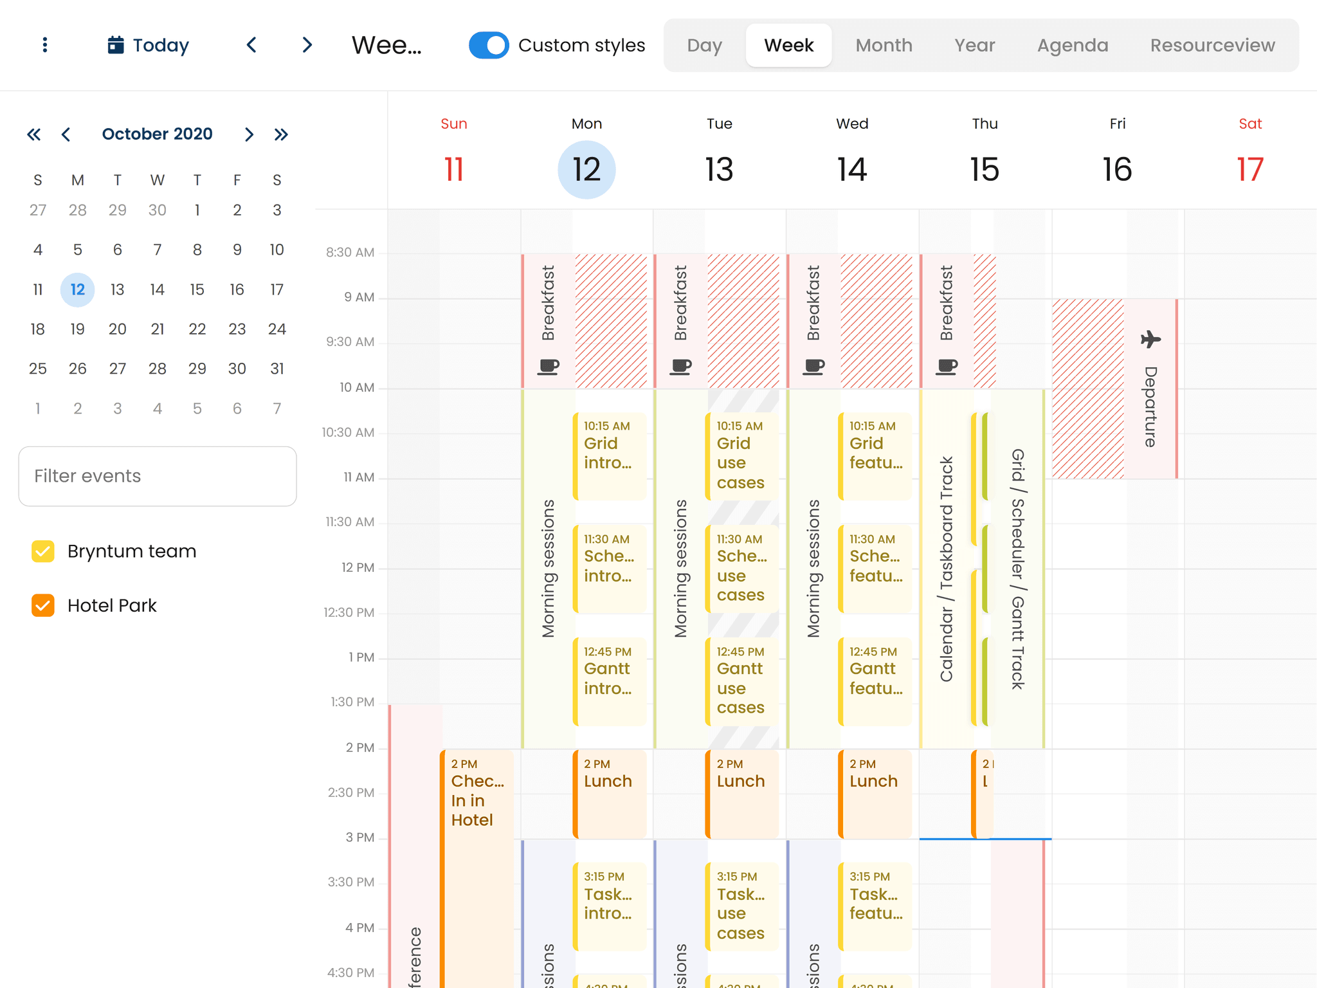The width and height of the screenshot is (1317, 988).
Task: Select October 15 in the mini calendar
Action: coord(197,289)
